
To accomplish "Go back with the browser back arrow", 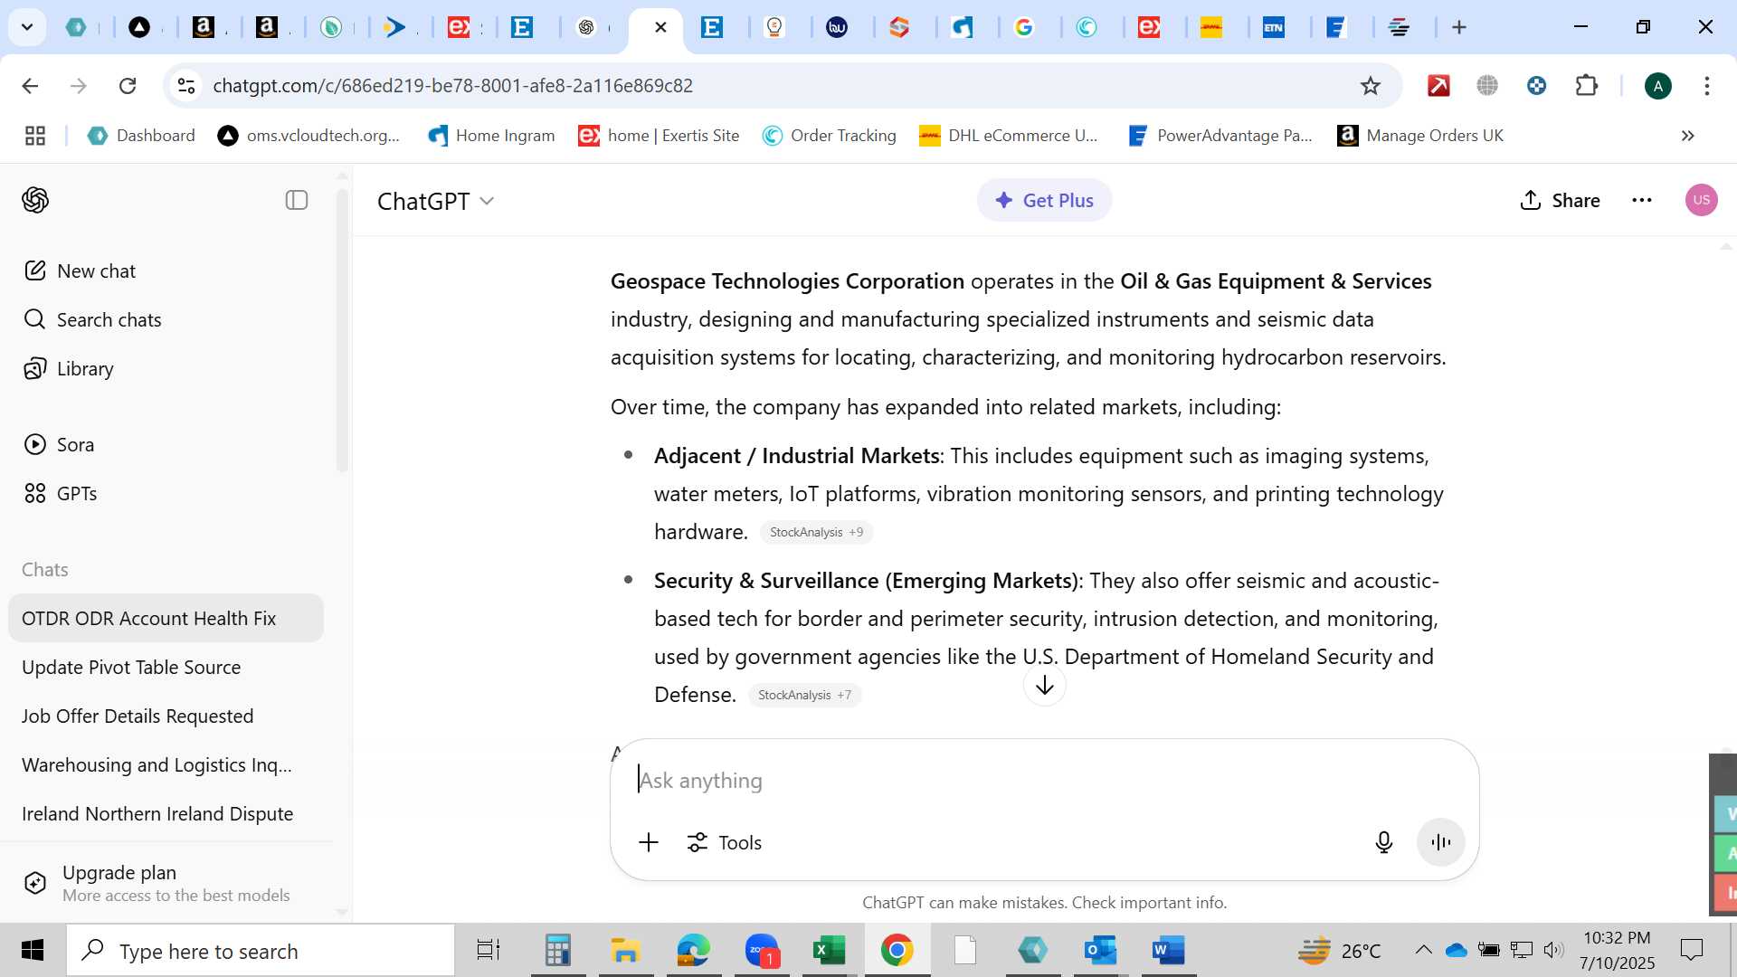I will (30, 85).
